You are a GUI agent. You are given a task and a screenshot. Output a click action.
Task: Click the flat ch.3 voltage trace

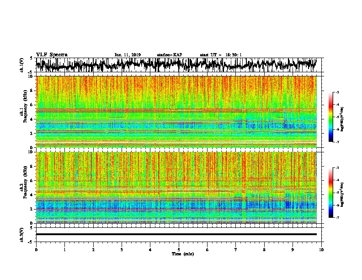click(176, 234)
